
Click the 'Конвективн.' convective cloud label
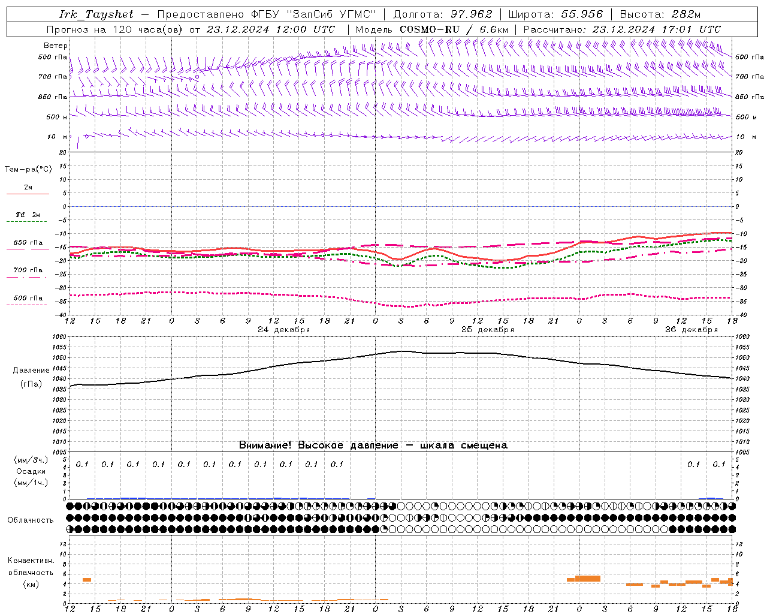point(31,561)
